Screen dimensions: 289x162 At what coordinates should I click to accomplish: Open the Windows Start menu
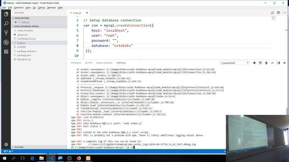tap(5, 158)
